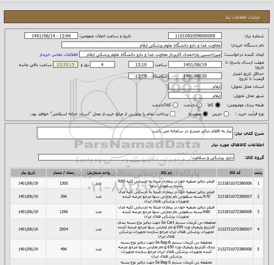
Task: Click the request creator name field
Action: tap(151, 54)
